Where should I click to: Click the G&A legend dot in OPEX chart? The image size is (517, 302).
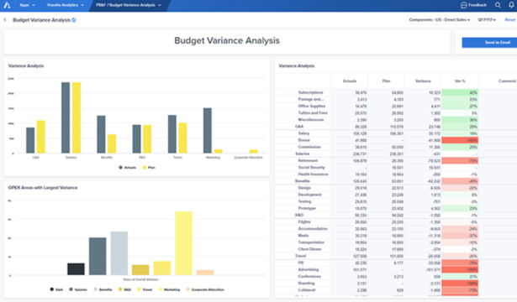(x=52, y=289)
